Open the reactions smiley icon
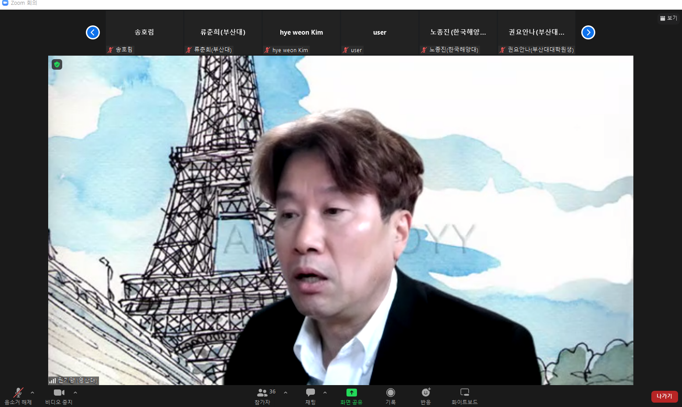 426,393
